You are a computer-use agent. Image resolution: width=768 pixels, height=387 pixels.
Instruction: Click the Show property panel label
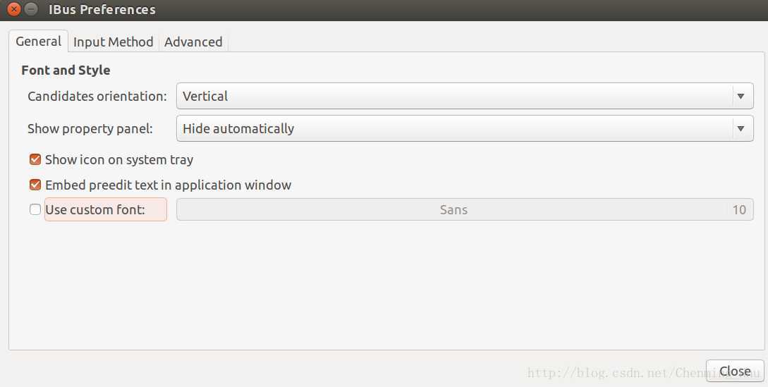click(90, 129)
